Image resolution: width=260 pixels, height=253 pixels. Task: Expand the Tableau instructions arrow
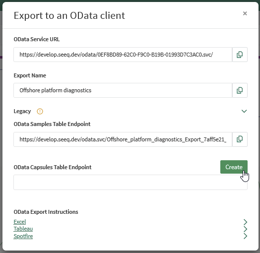tap(246, 229)
